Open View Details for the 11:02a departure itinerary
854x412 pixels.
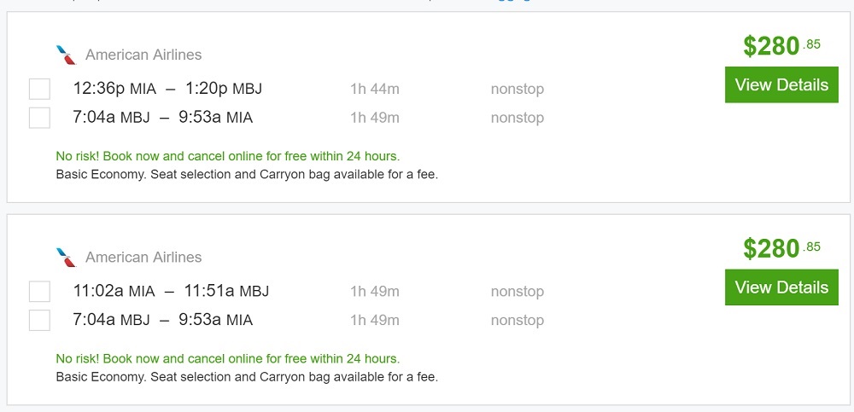click(x=781, y=287)
